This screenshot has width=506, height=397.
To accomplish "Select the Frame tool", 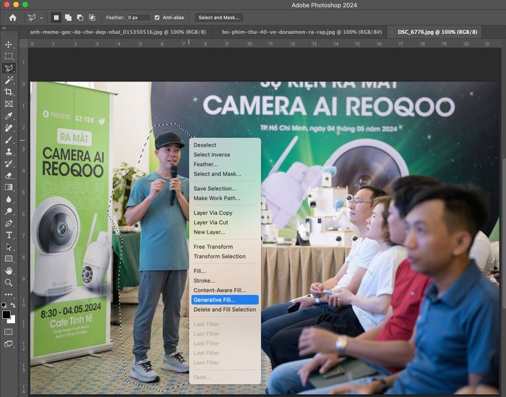I will coord(9,104).
